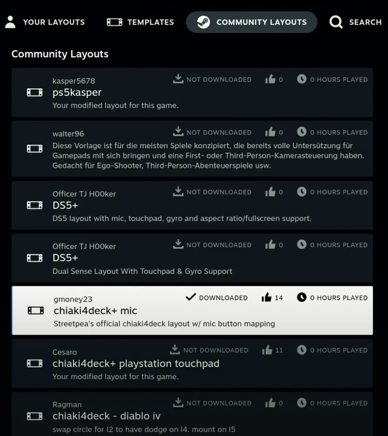
Task: Click the Steam logo icon in Community Layouts tab
Action: [x=204, y=22]
